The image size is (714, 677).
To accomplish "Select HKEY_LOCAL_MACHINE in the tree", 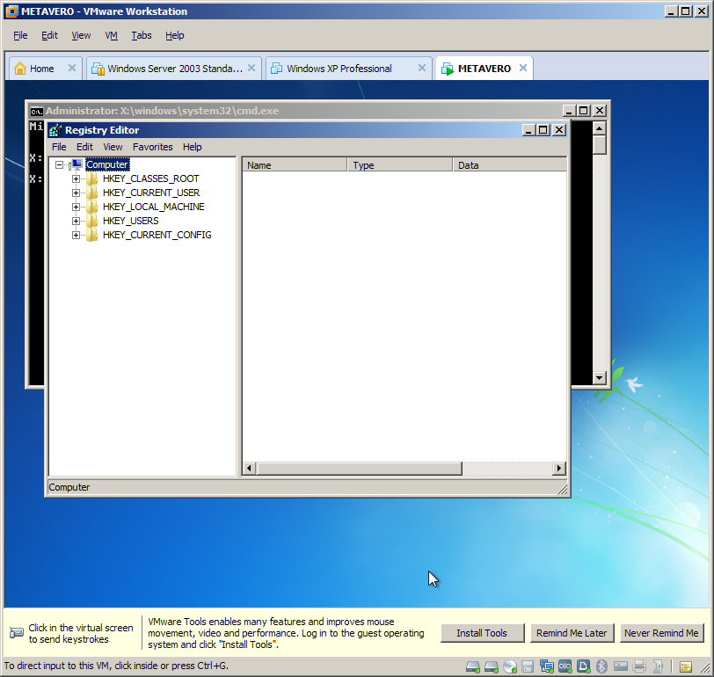I will tap(154, 207).
